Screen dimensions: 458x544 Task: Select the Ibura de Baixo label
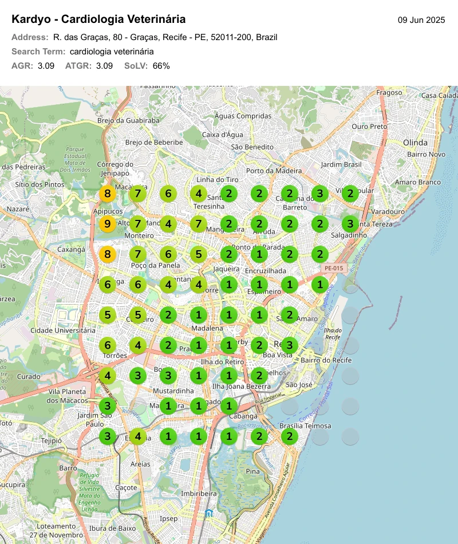pos(112,529)
